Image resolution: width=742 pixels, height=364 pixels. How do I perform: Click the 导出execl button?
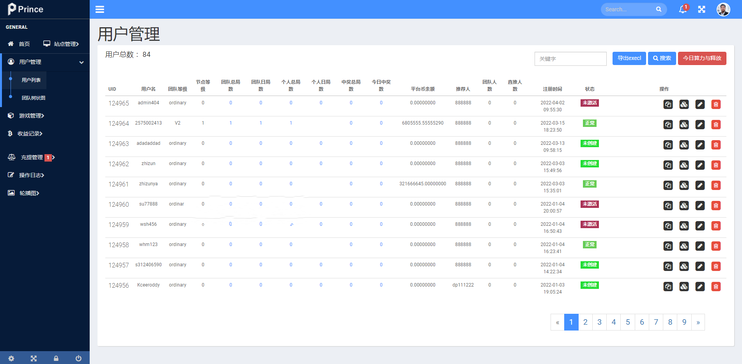click(629, 58)
